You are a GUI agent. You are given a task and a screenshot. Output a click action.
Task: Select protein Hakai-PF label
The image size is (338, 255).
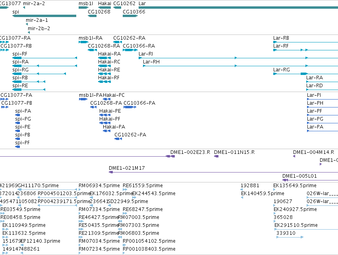click(x=110, y=119)
